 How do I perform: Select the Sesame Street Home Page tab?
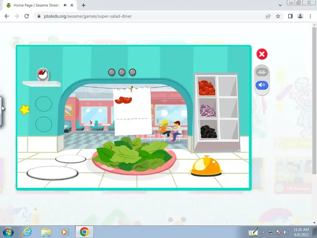pyautogui.click(x=39, y=5)
